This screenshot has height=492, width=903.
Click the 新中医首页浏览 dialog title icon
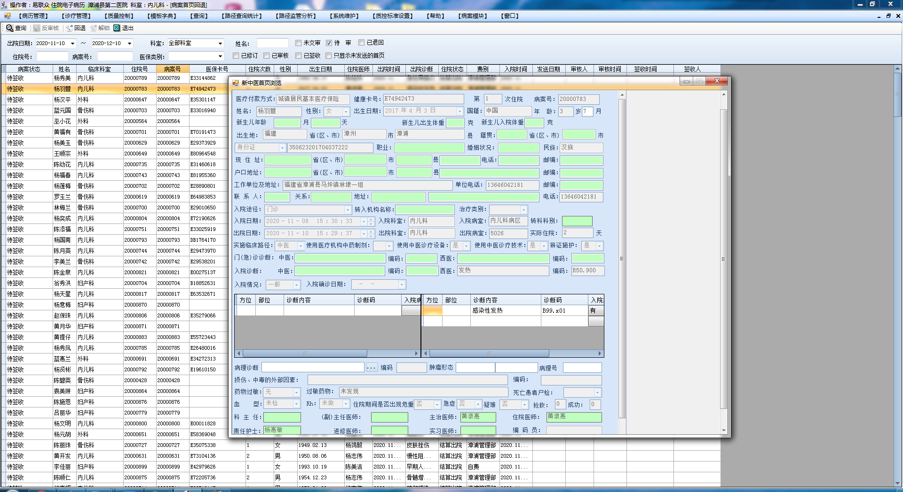click(236, 83)
